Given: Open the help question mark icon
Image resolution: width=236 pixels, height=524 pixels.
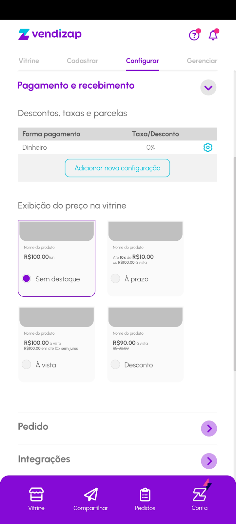Looking at the screenshot, I should click(x=194, y=35).
